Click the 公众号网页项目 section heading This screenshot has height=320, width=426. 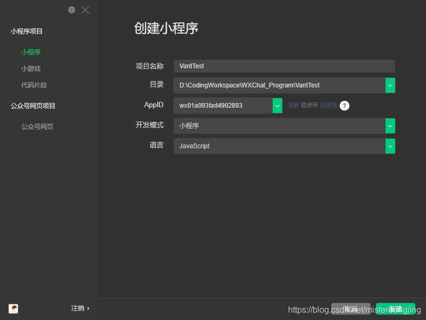click(x=33, y=106)
